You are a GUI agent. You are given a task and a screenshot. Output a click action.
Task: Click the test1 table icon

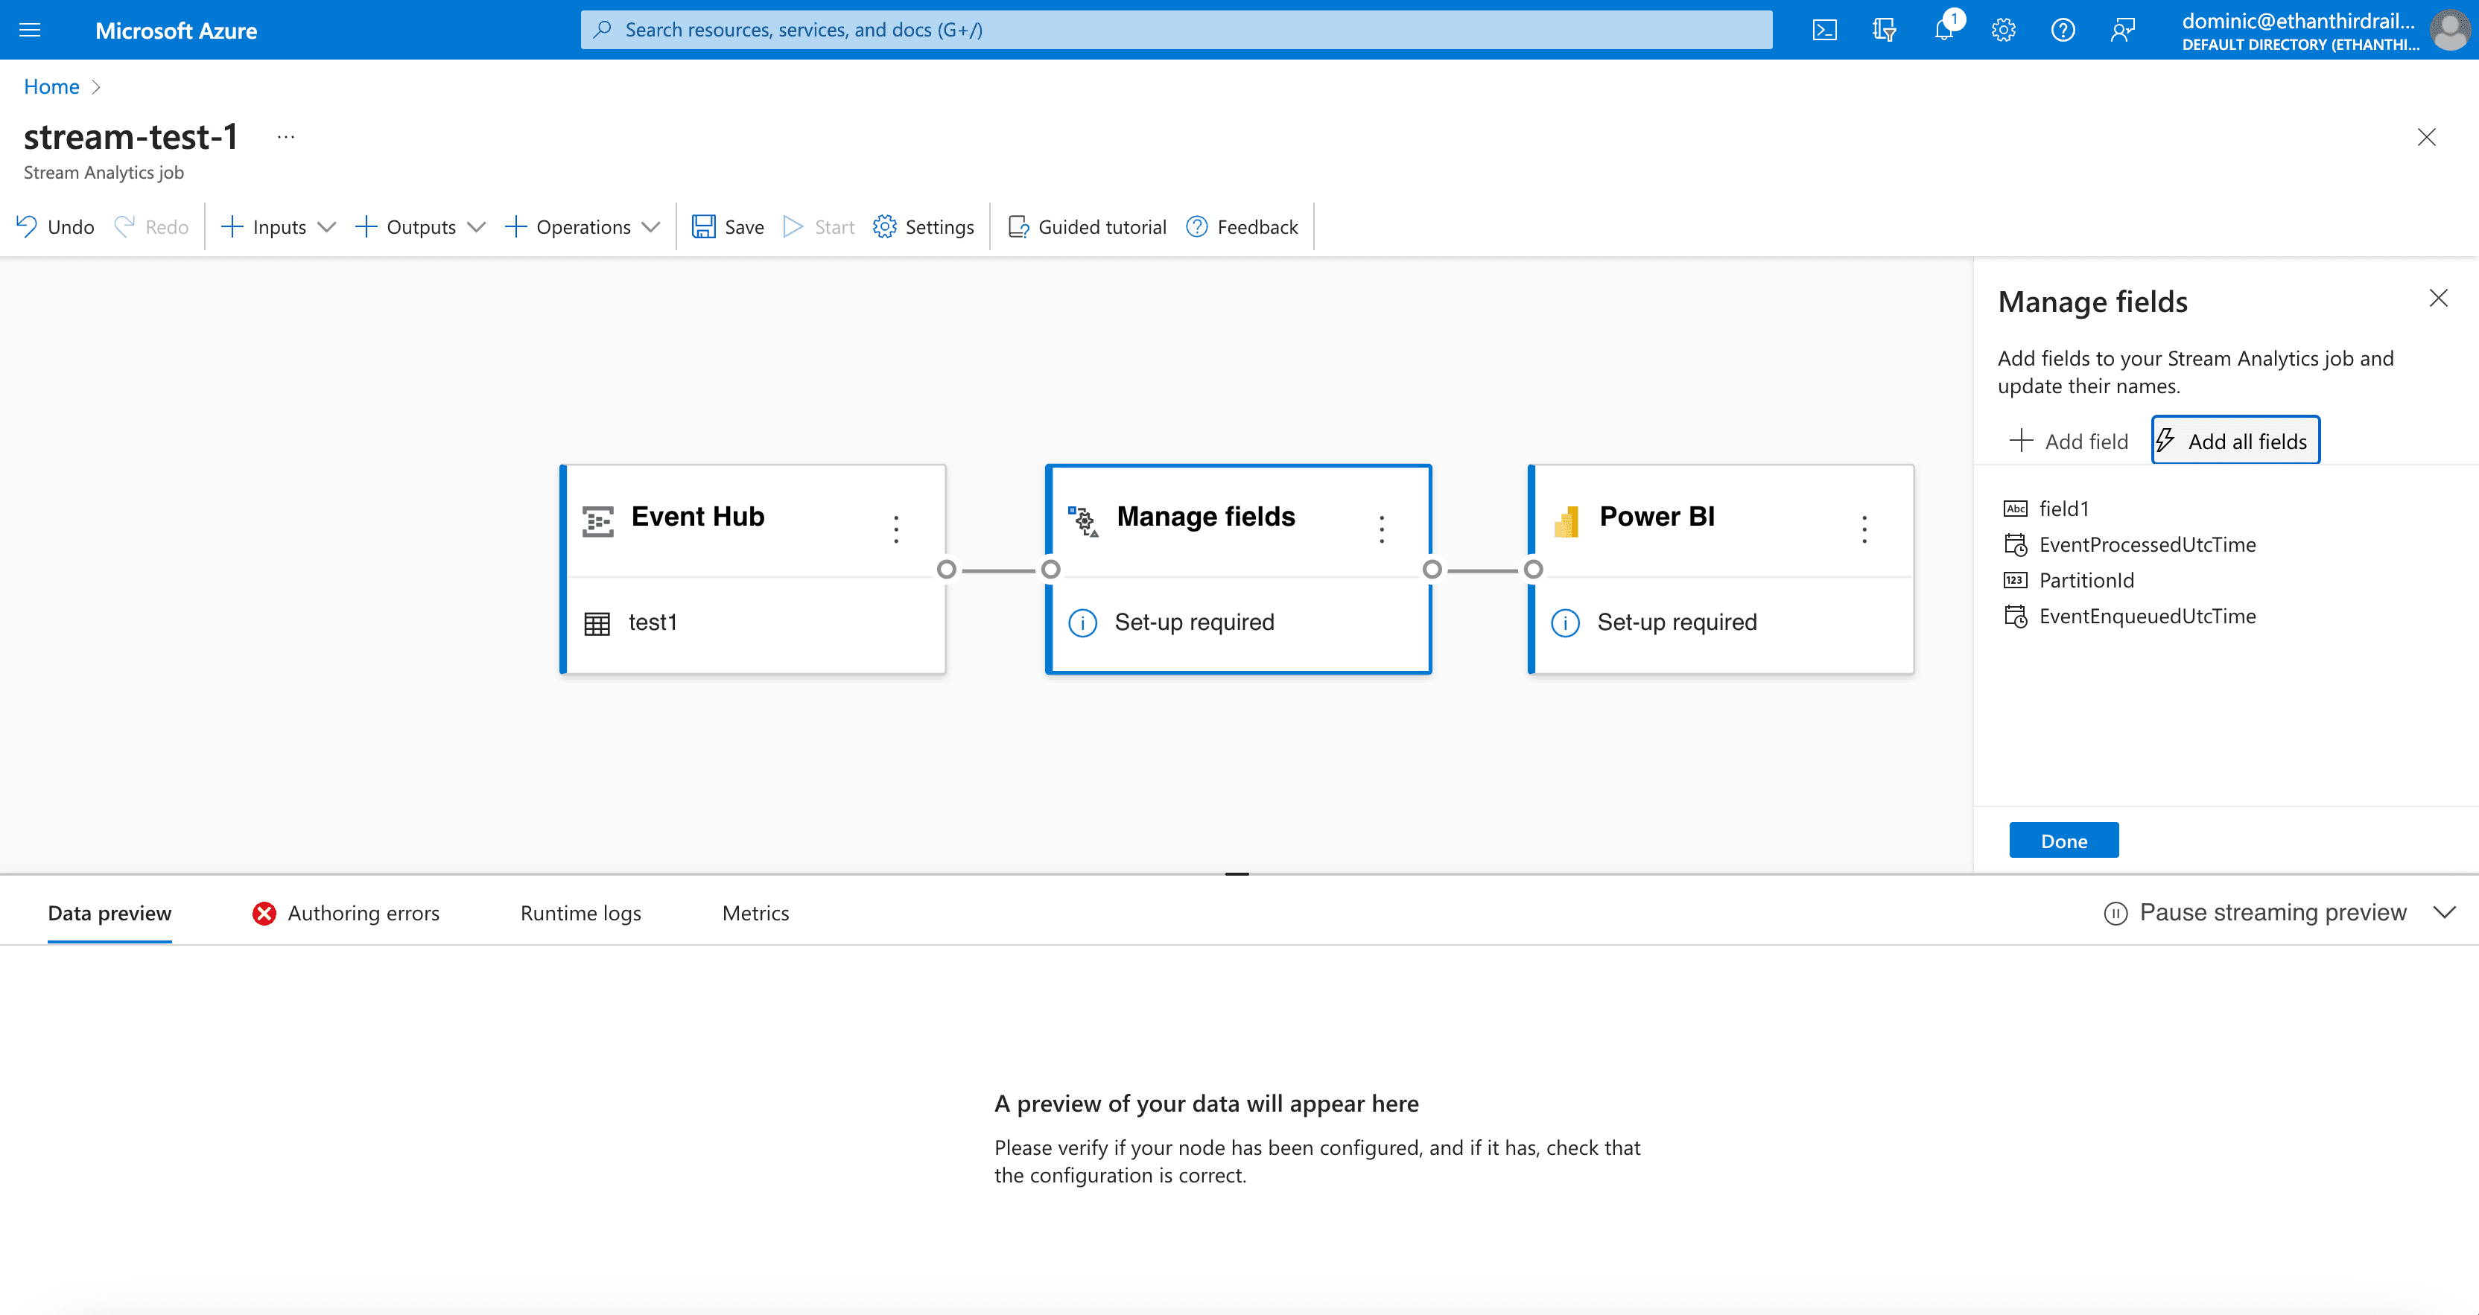point(597,623)
